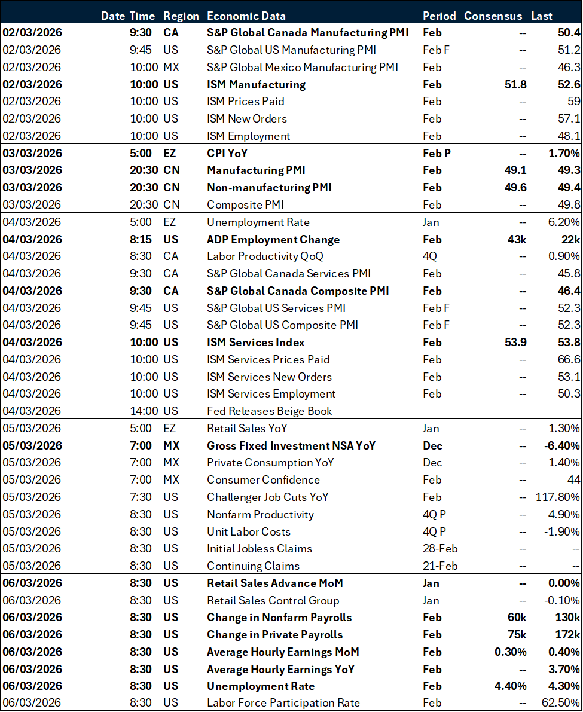Select the Change in Nonfarm Payrolls row
583x712 pixels.
278,617
